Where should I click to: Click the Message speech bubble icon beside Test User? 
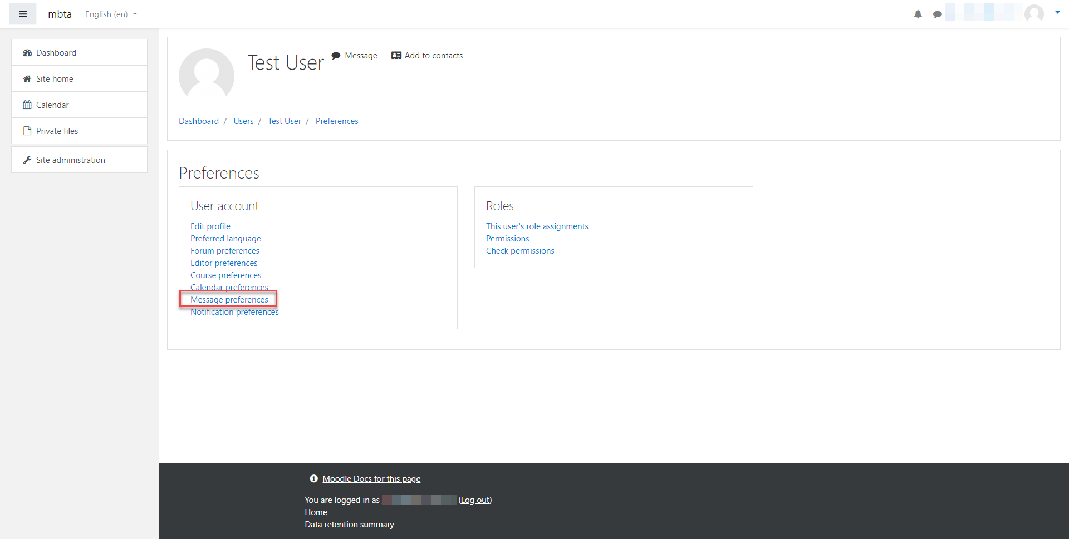click(336, 56)
